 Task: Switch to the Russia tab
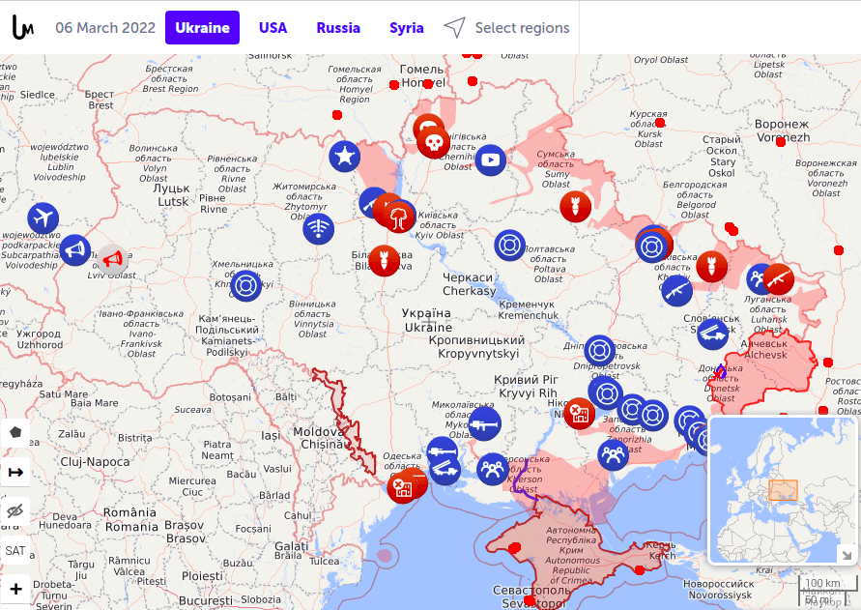(x=338, y=27)
